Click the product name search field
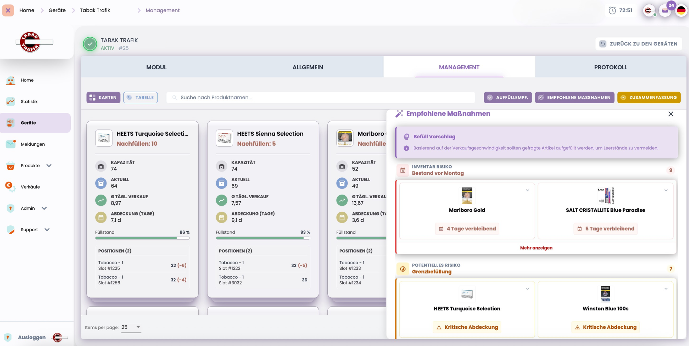This screenshot has width=690, height=346. tap(320, 98)
